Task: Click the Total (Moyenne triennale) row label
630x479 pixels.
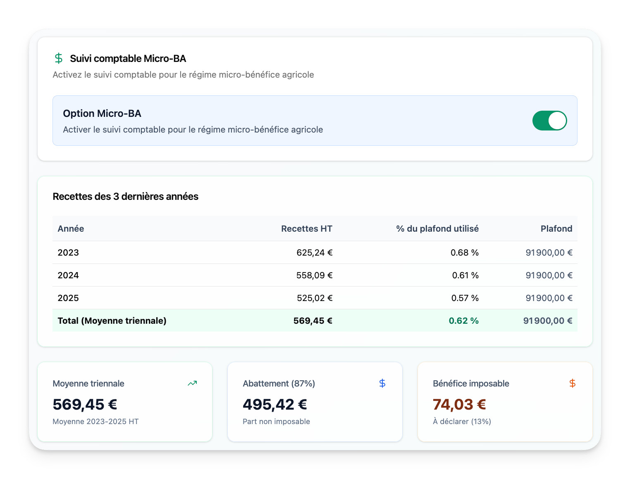Action: point(112,321)
